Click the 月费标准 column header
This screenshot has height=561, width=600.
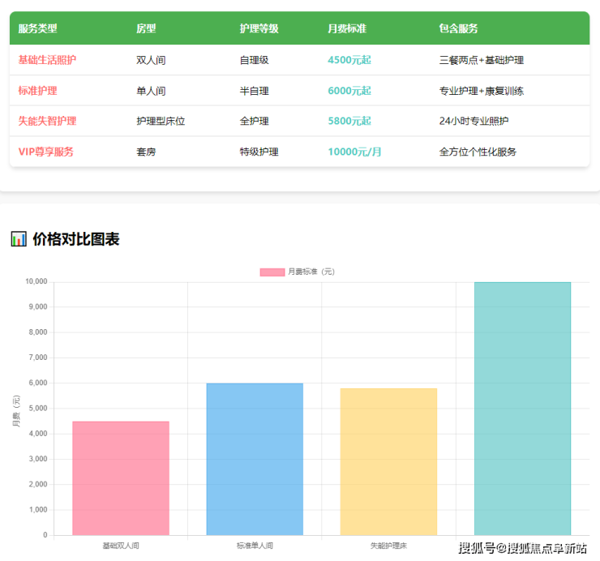point(347,28)
